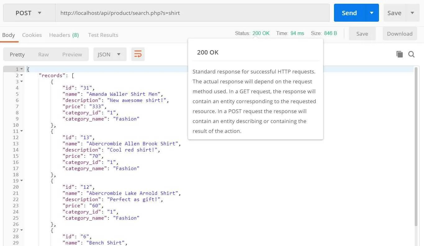The width and height of the screenshot is (424, 246).
Task: Click the "New awesome shirt!" description value
Action: [x=137, y=100]
